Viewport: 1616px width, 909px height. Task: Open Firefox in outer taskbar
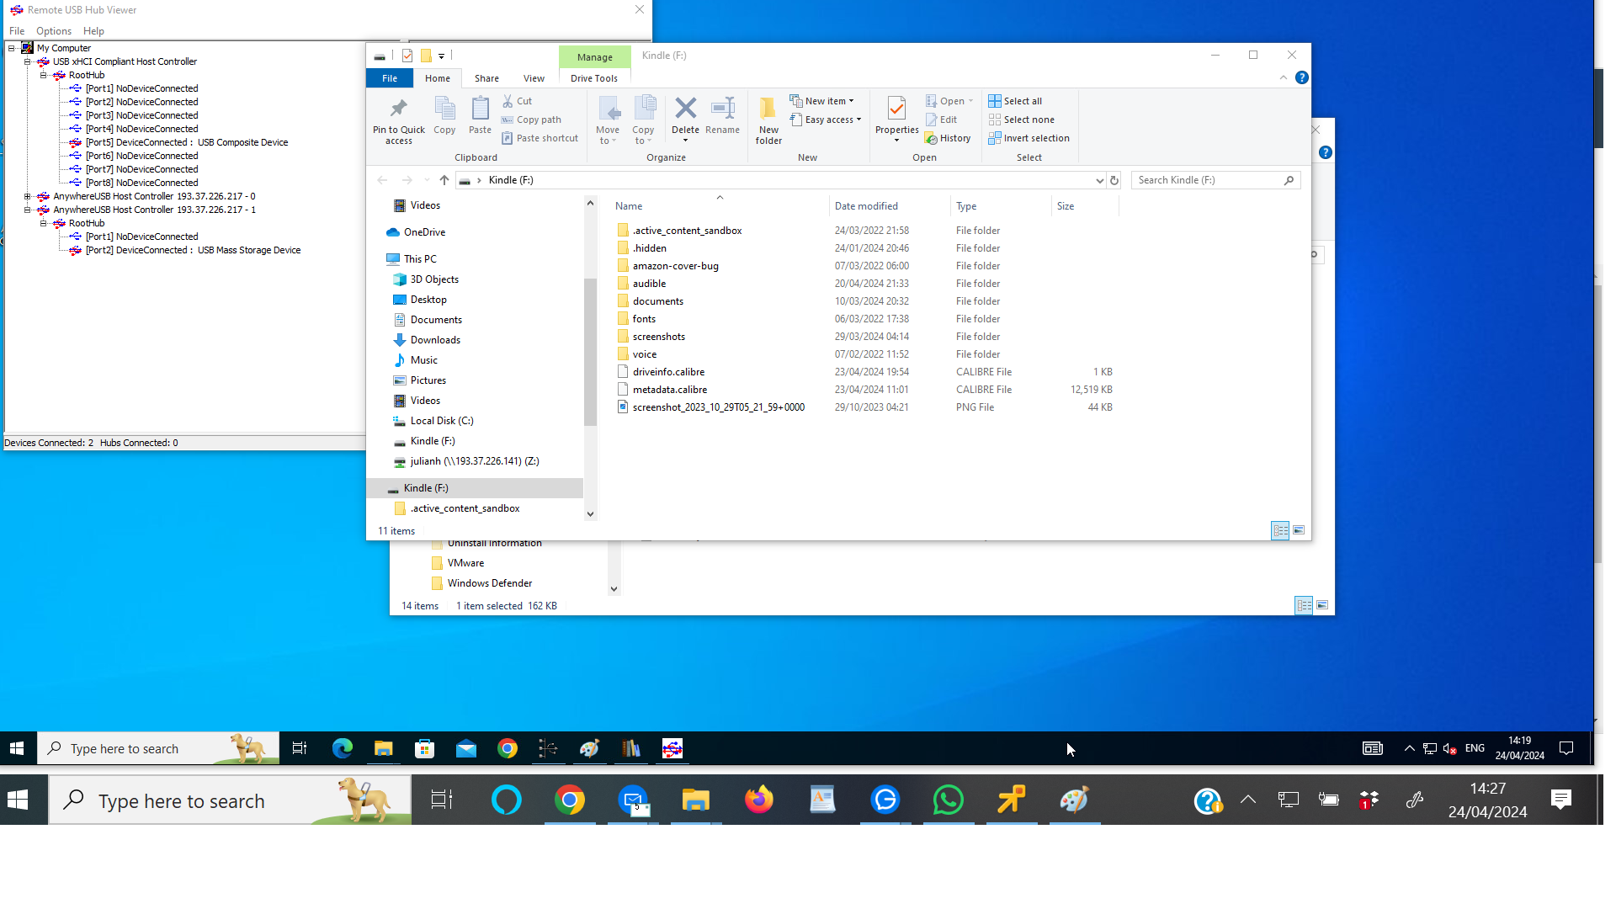coord(759,800)
